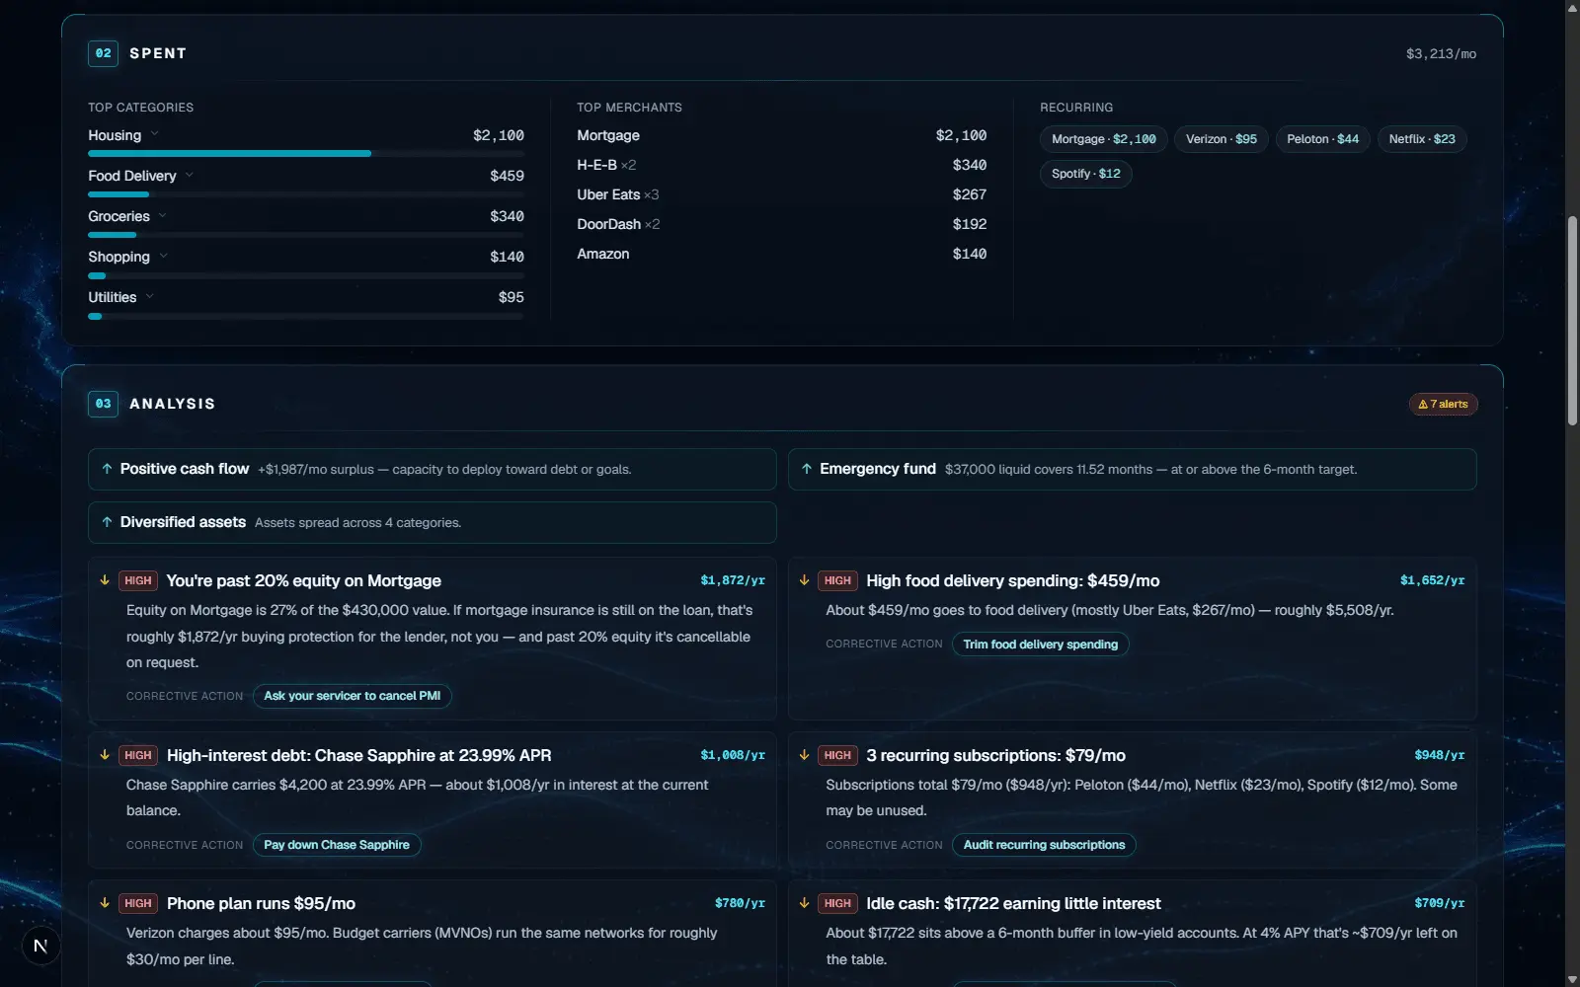Expand the Groceries category chevron

[x=163, y=216]
